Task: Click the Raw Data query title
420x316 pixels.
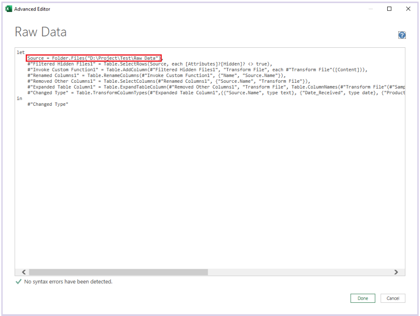Action: pos(40,32)
